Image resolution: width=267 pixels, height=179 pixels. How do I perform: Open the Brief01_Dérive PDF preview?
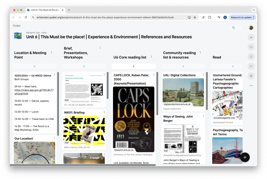click(x=84, y=88)
